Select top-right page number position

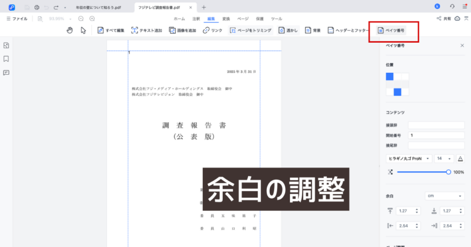point(405,77)
